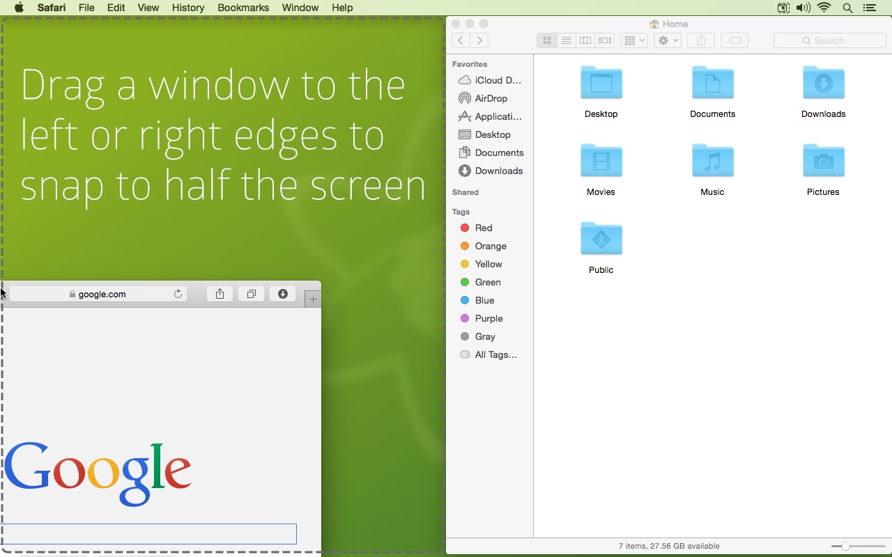
Task: Open the Spotlight search icon in the menu bar
Action: point(847,8)
